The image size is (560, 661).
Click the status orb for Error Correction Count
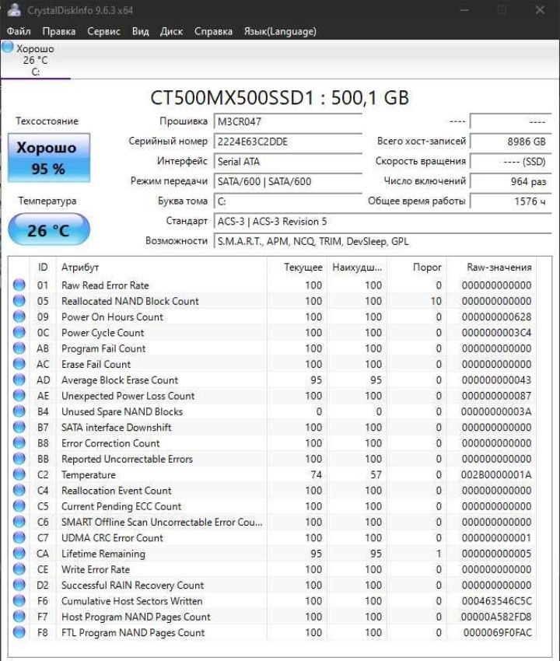click(19, 442)
